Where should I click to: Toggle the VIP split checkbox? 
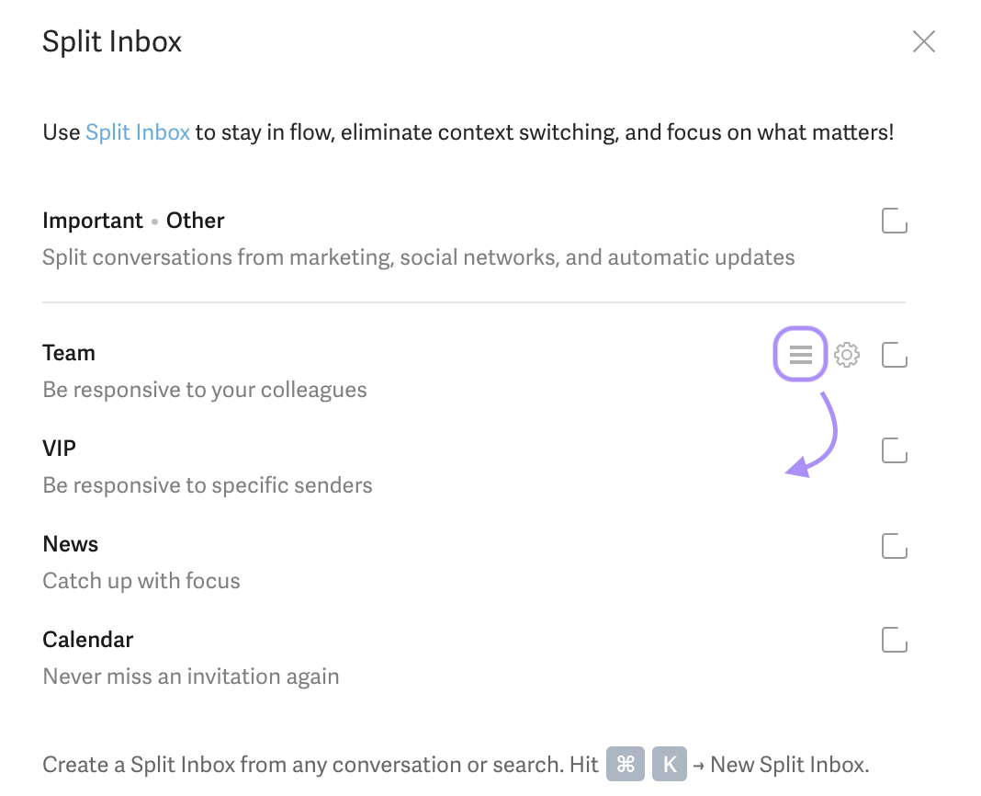pyautogui.click(x=894, y=450)
